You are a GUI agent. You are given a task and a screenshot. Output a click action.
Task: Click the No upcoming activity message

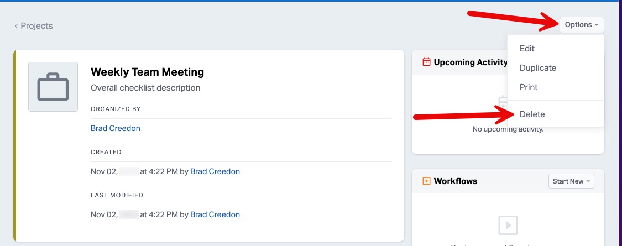[x=508, y=129]
